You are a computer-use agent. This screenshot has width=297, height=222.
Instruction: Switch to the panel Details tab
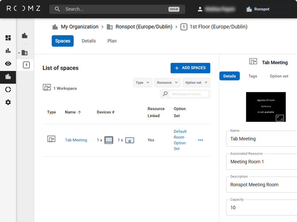click(x=230, y=76)
